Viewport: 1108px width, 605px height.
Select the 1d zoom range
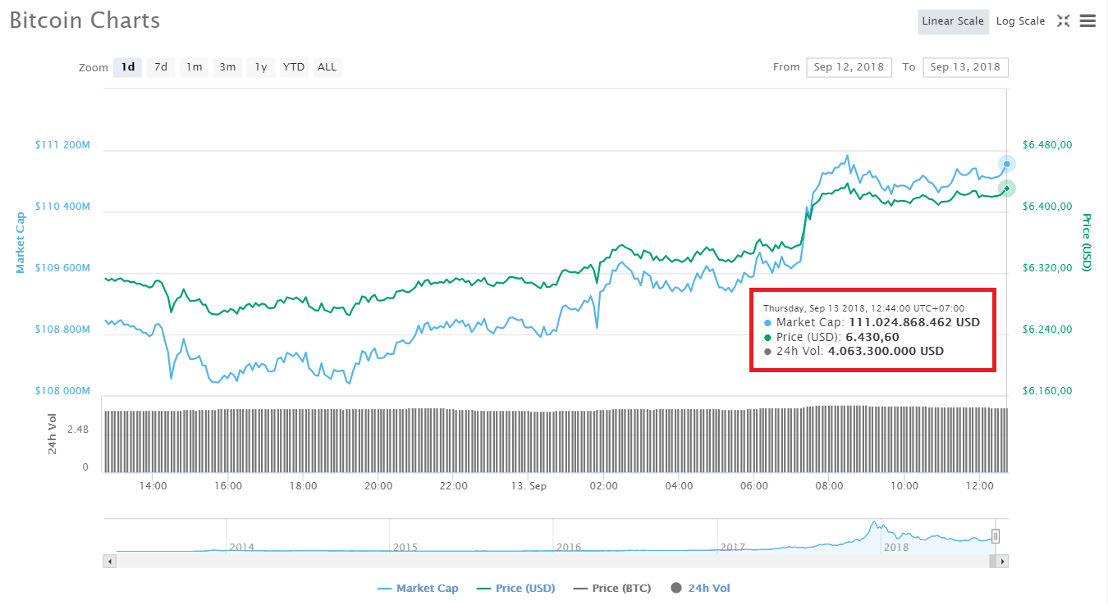[x=128, y=67]
